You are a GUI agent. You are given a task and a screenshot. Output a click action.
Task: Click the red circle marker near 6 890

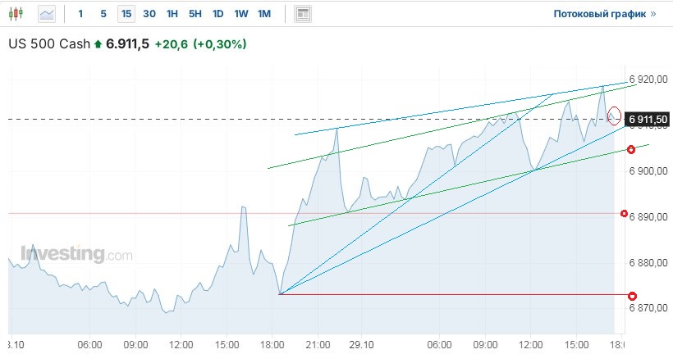(625, 213)
